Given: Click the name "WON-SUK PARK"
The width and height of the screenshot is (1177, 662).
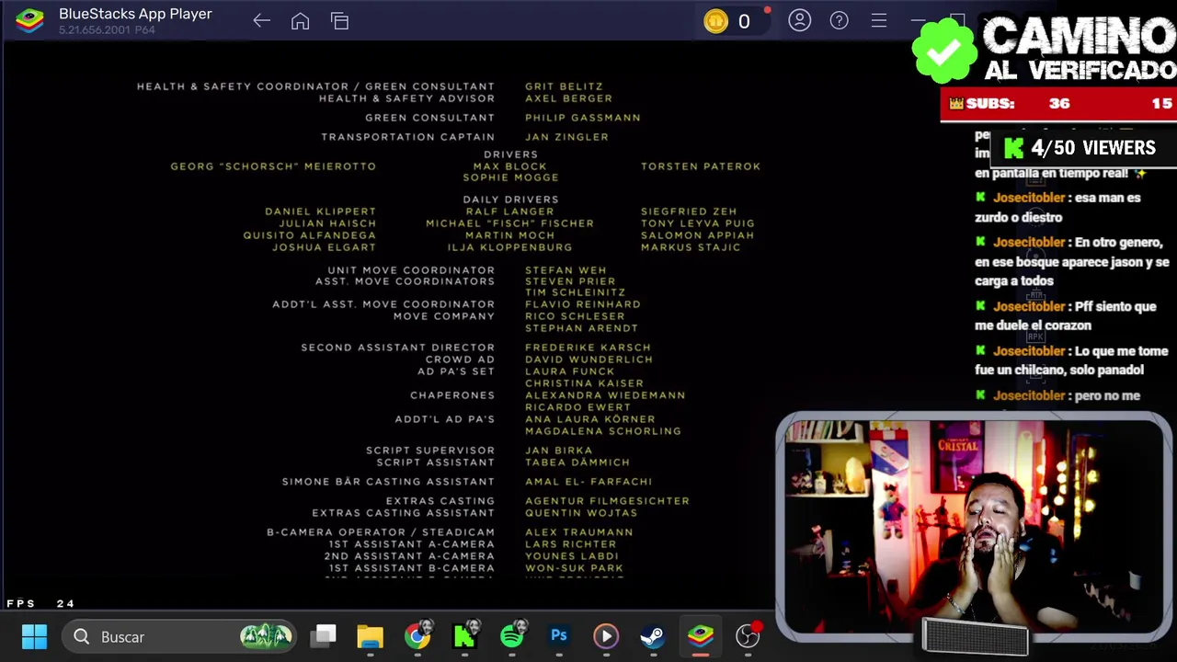Looking at the screenshot, I should coord(574,568).
